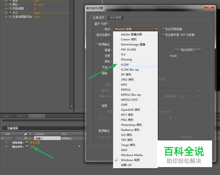The height and width of the screenshot is (175, 220).
Task: Expand the 渲染设置 row triangle
Action: (6, 142)
